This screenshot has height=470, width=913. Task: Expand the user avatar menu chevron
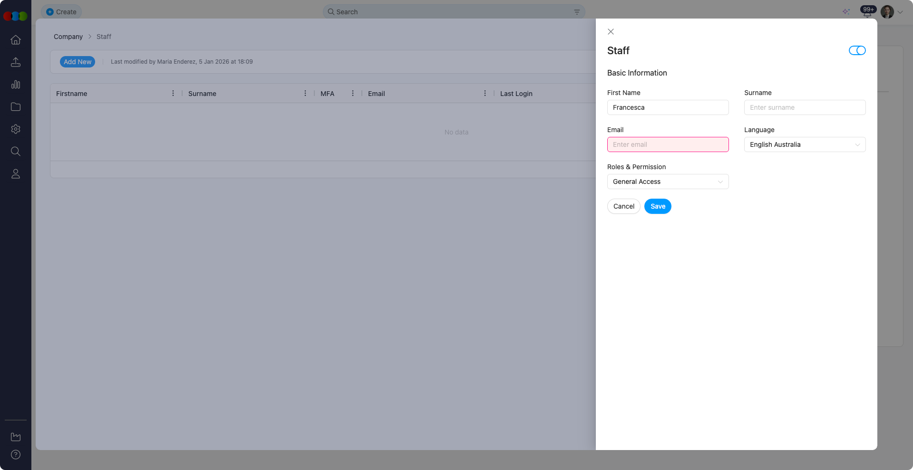[900, 12]
